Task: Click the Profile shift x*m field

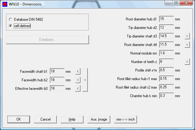Action: click(x=166, y=70)
